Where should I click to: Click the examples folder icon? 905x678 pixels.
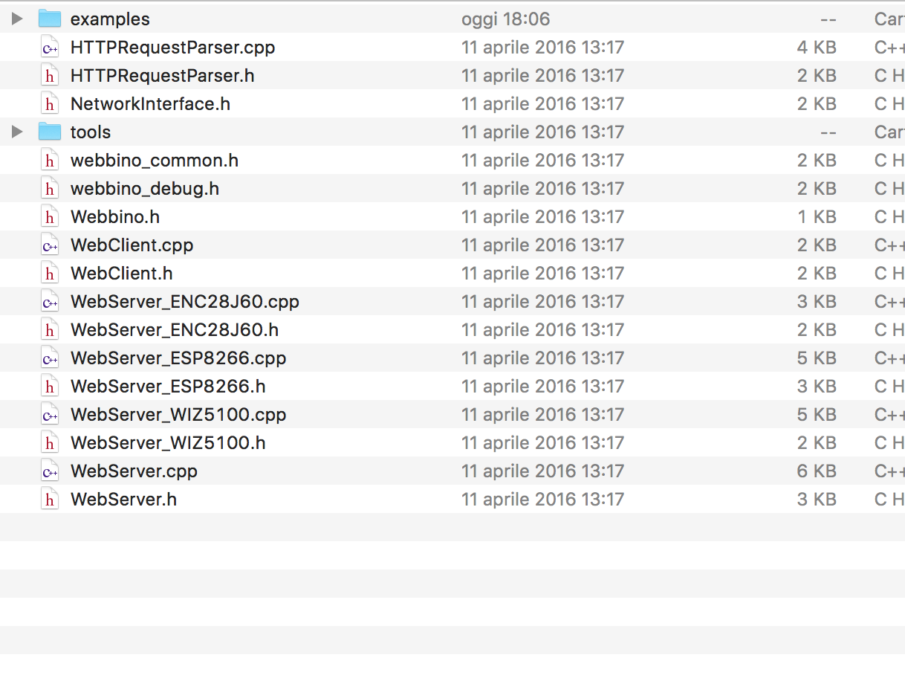[50, 19]
